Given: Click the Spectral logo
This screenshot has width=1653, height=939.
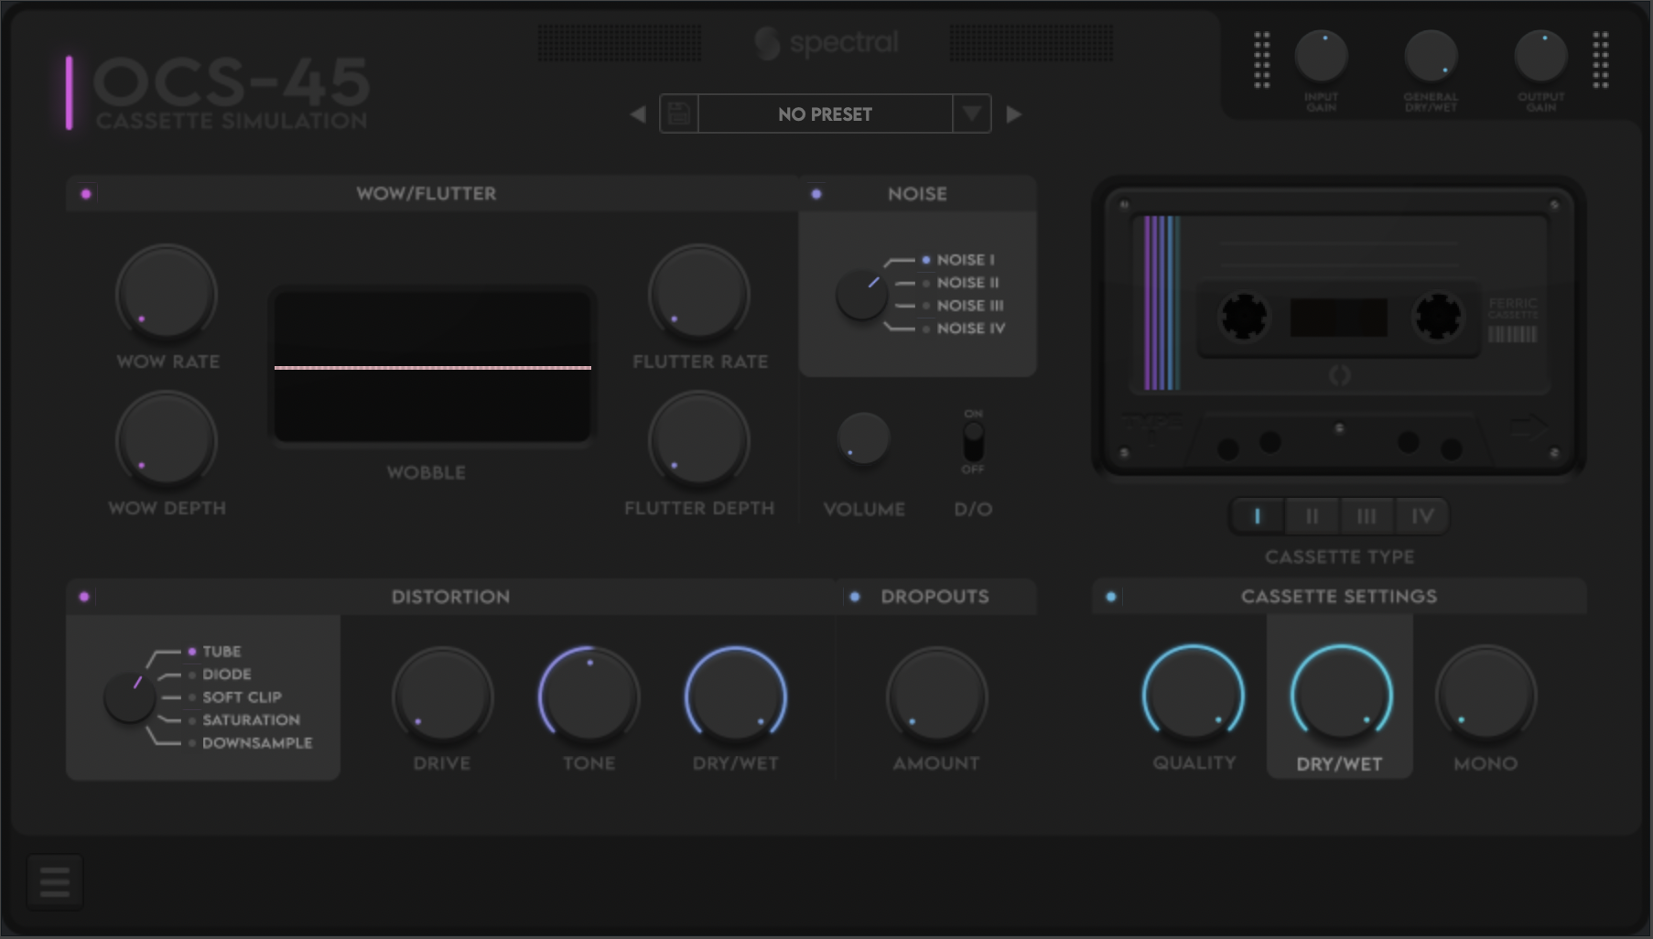Looking at the screenshot, I should (x=826, y=43).
